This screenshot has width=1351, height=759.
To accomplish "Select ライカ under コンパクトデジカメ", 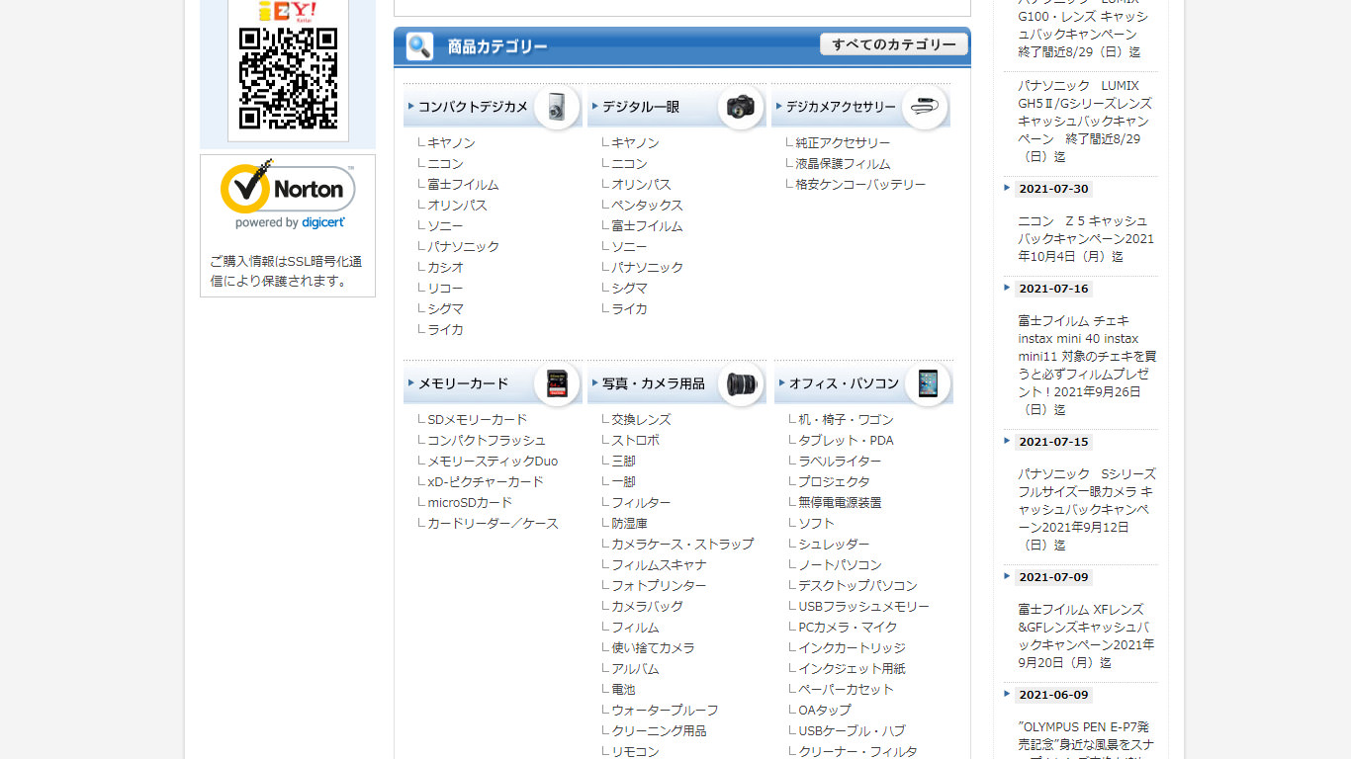I will pos(445,330).
